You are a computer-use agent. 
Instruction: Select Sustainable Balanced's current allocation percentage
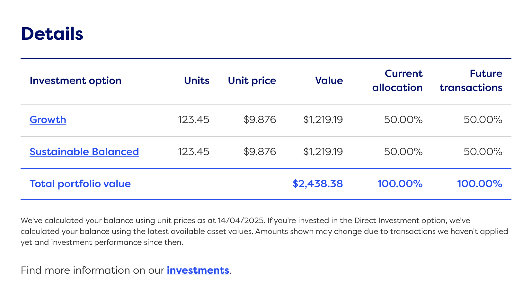(x=403, y=152)
